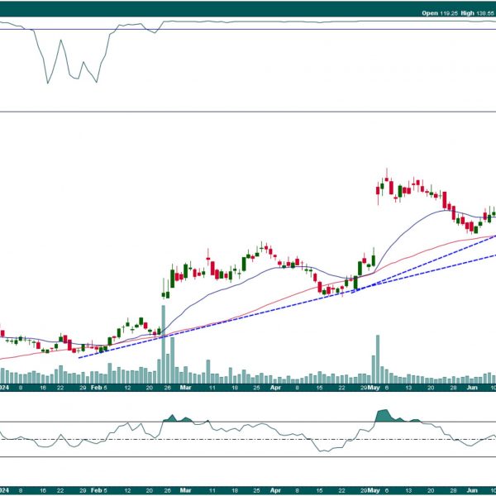Click the Feb label on bottom oscillator date axis
This screenshot has height=496, width=496.
(x=96, y=490)
